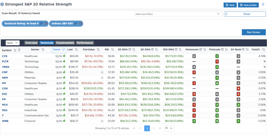Open the COR ticker link
This screenshot has width=267, height=135.
[x=5, y=88]
